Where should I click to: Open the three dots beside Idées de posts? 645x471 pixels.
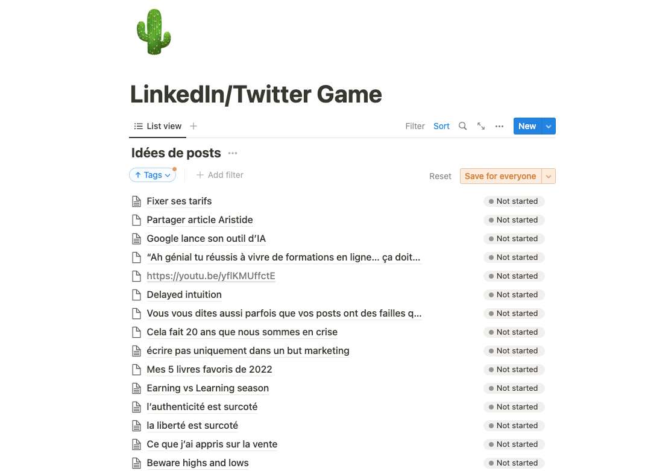coord(233,153)
